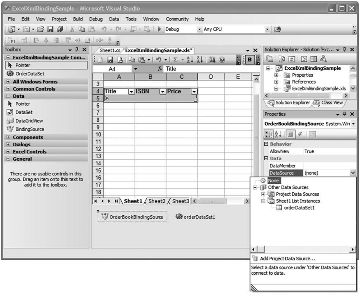Choose orderDataSet1 under Sheet1 List Instances
Viewport: 359px width, 293px height.
[299, 208]
